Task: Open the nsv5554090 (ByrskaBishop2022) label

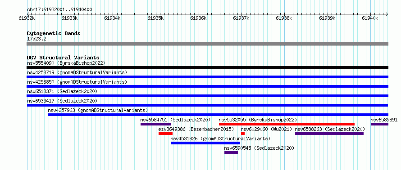Action: click(66, 63)
